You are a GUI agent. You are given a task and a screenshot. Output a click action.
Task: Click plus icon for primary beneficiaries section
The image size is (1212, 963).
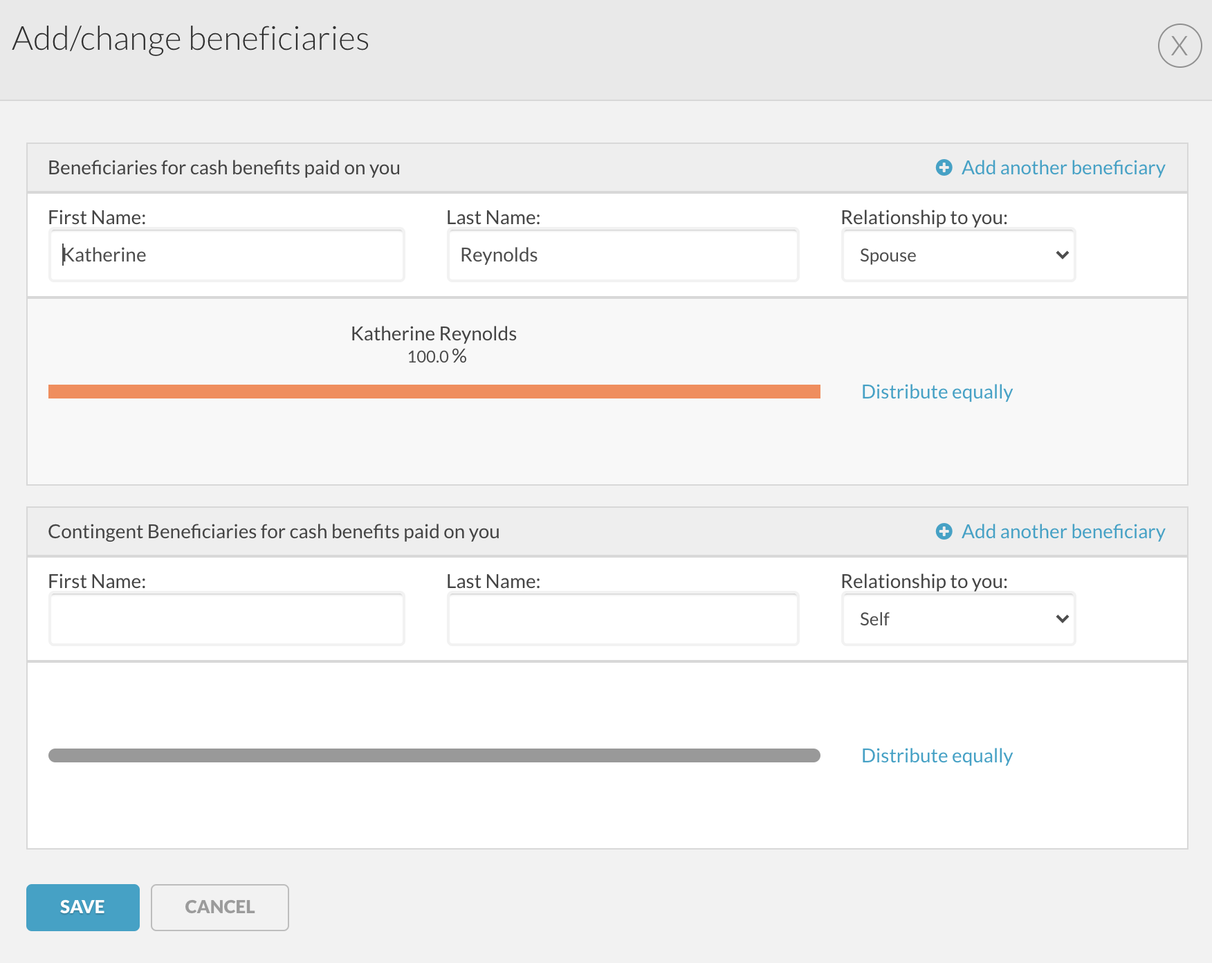pyautogui.click(x=944, y=167)
